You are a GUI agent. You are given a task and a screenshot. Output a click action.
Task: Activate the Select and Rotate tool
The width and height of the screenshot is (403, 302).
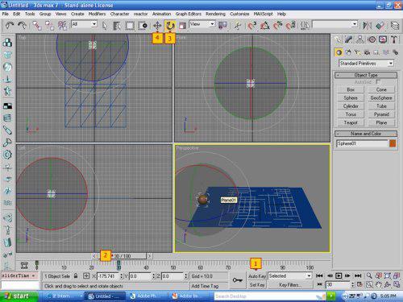pyautogui.click(x=170, y=26)
